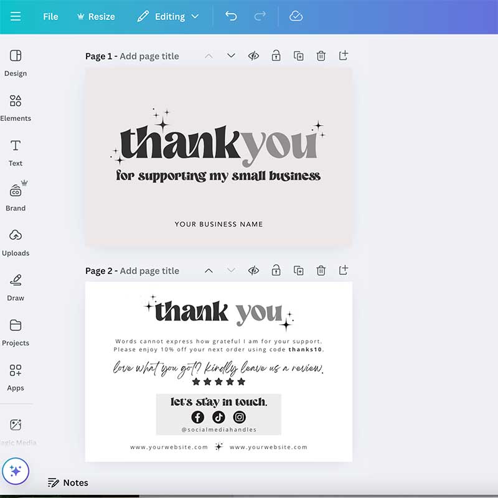Open the File menu
This screenshot has height=498, width=498.
tap(50, 17)
